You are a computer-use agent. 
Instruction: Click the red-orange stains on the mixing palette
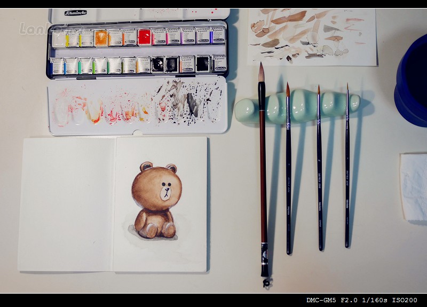[x=101, y=109]
